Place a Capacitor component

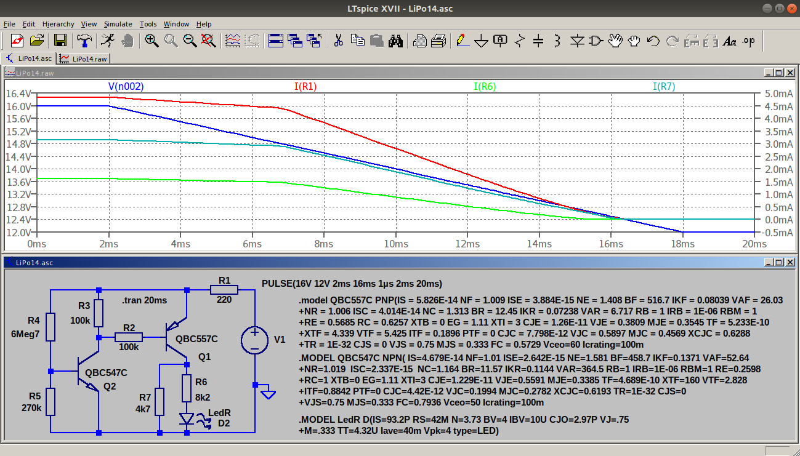pyautogui.click(x=539, y=41)
